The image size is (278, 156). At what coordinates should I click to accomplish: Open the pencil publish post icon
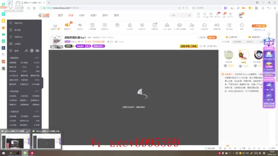pyautogui.click(x=229, y=25)
